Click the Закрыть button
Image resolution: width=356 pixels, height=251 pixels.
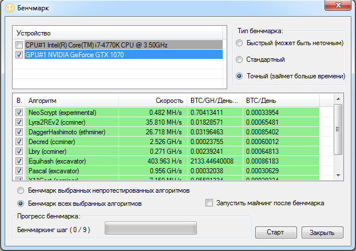click(322, 232)
